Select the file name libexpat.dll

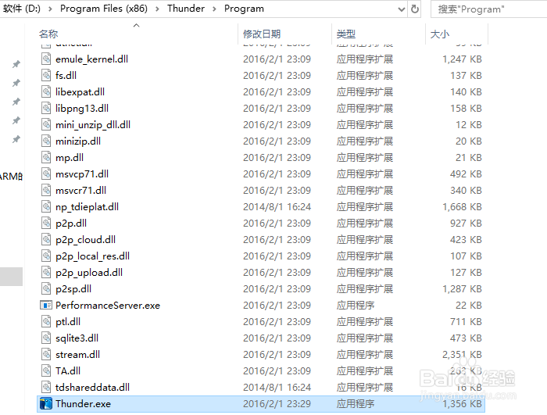80,91
